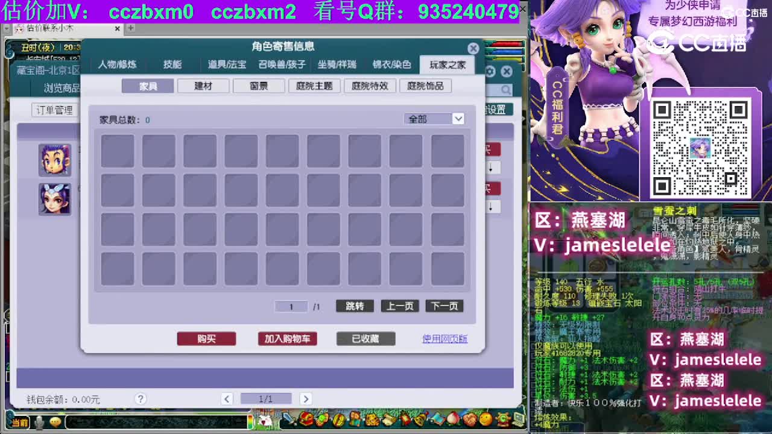The width and height of the screenshot is (772, 434).
Task: Open 订单管理 in 藏宝阁 window
Action: coord(54,110)
